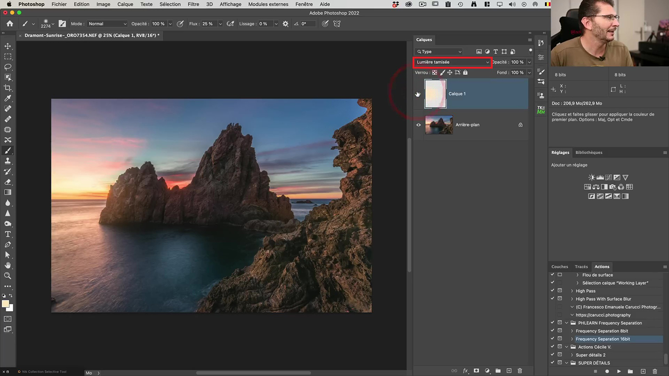This screenshot has height=376, width=669.
Task: Expand the Super détails 2 action
Action: coord(572,355)
